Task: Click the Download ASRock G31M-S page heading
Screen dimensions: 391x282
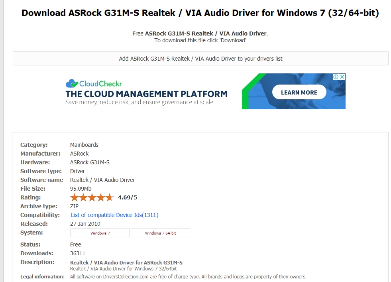Action: point(200,13)
